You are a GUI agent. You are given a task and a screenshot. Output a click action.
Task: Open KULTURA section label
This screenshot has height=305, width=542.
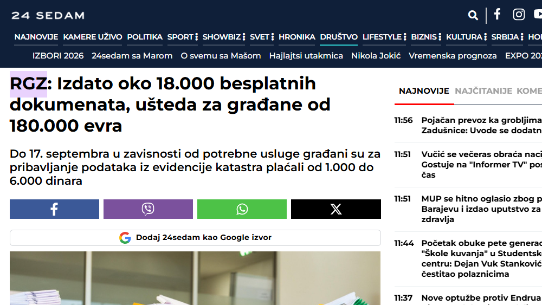click(x=464, y=37)
